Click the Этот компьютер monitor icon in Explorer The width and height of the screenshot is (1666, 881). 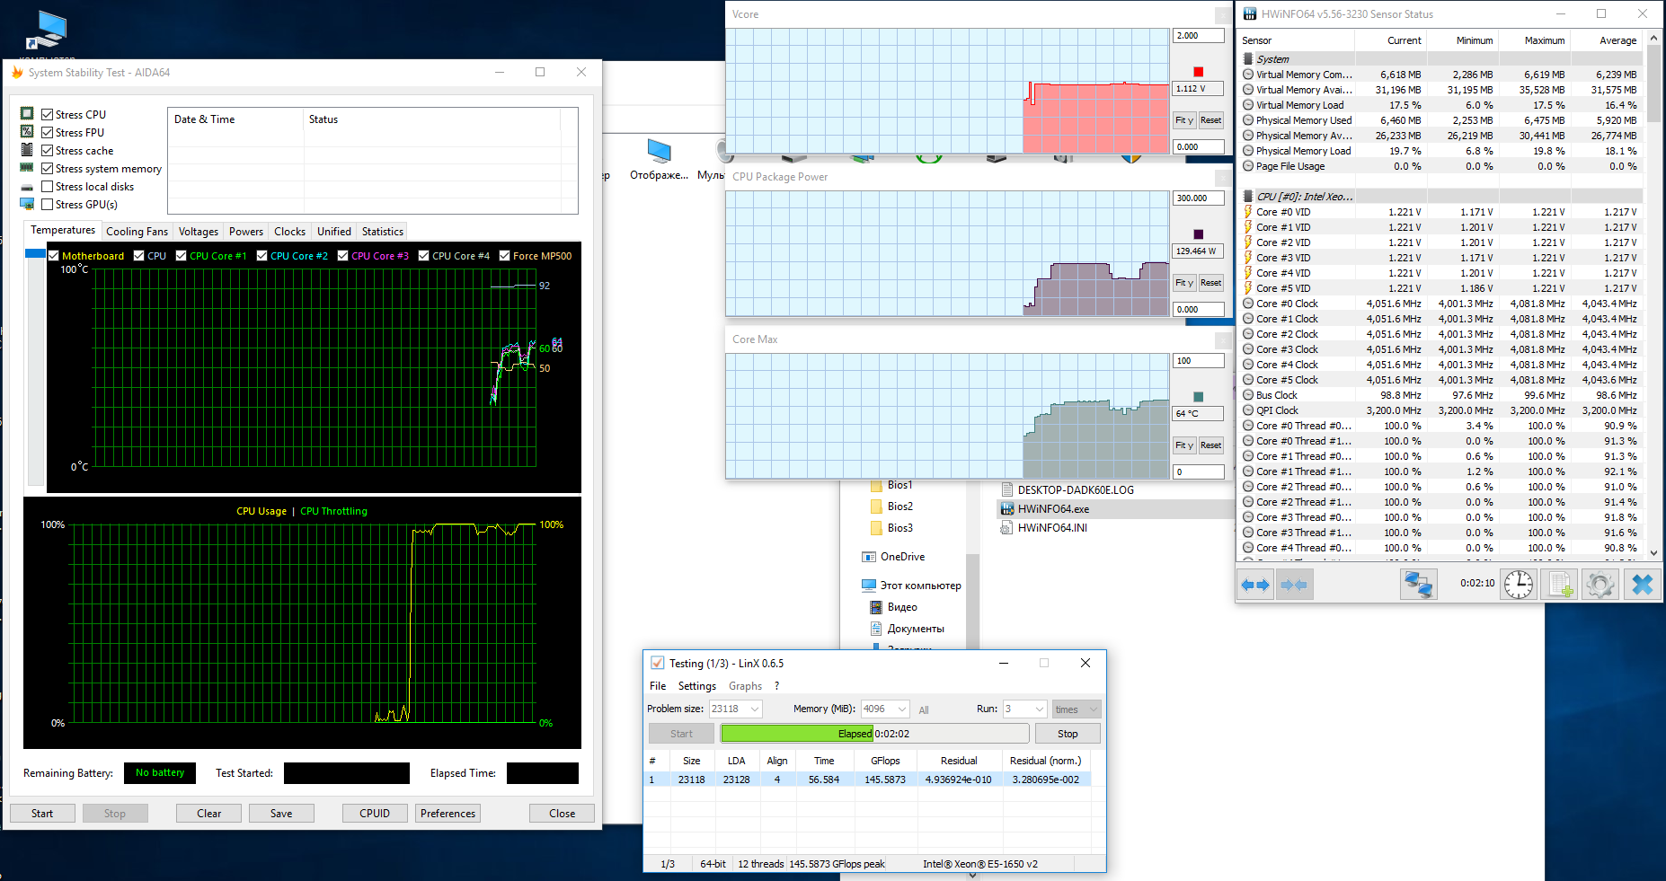tap(869, 586)
